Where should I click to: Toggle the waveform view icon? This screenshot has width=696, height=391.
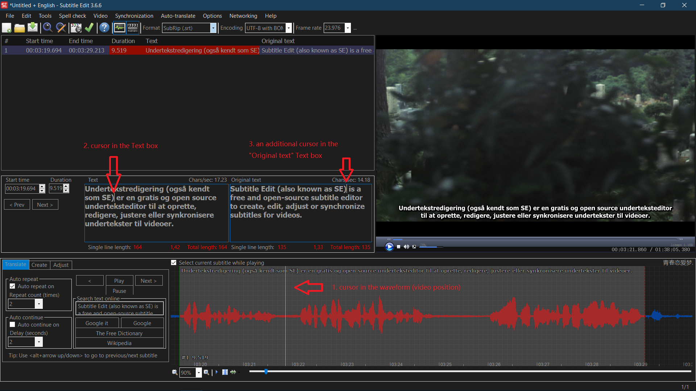(x=119, y=28)
